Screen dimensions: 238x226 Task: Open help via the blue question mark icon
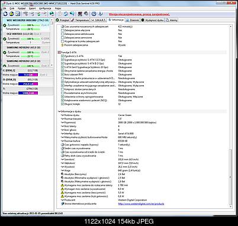(94, 14)
